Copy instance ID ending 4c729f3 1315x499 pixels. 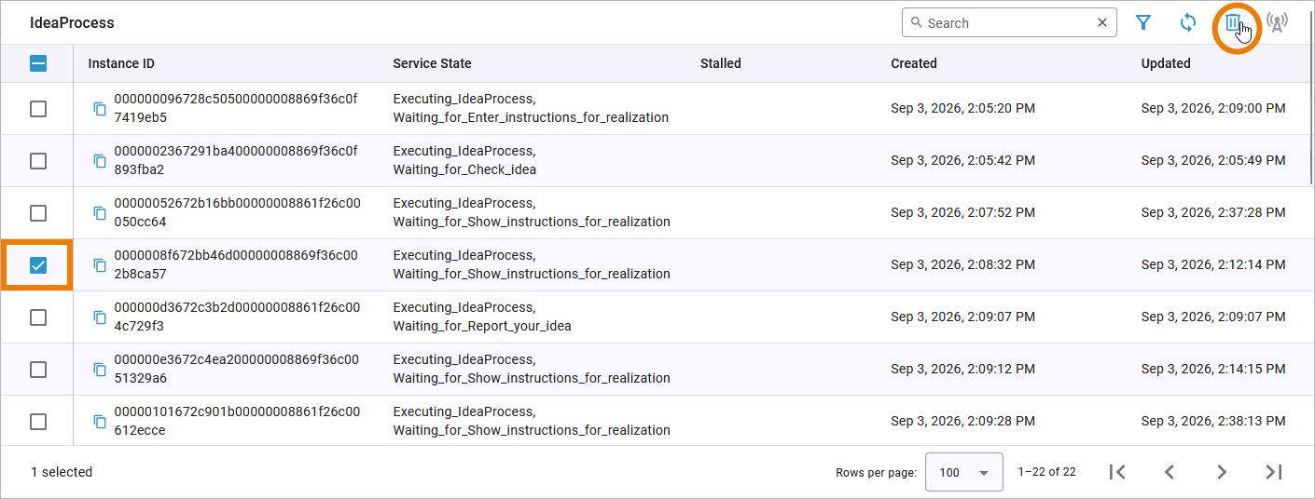click(100, 317)
